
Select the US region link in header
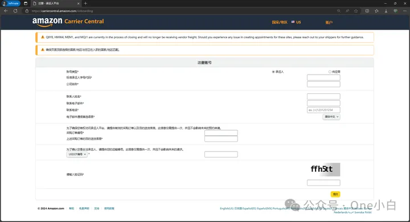tap(298, 22)
